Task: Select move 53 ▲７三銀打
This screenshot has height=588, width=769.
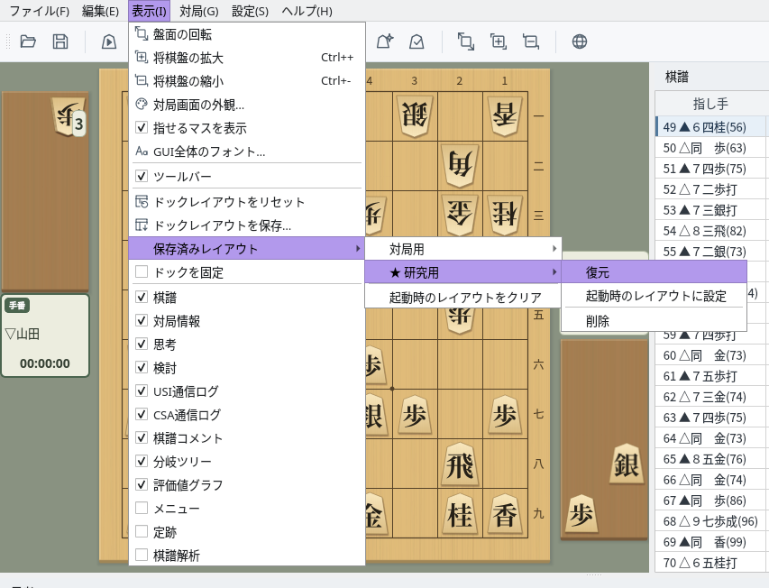Action: [x=711, y=210]
